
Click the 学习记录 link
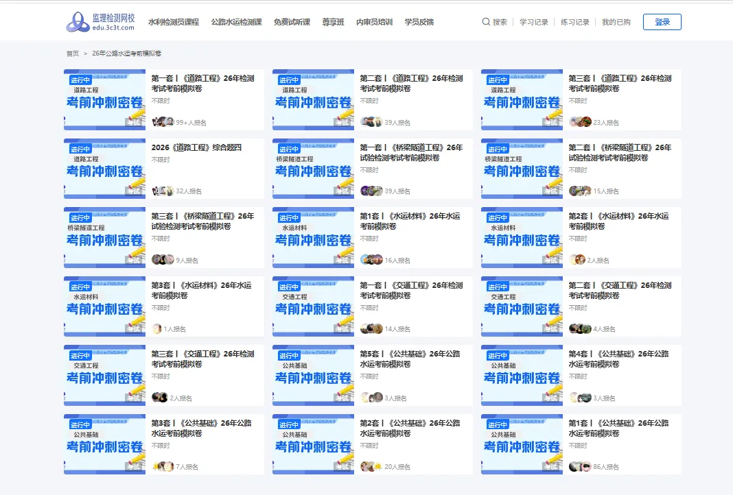[534, 22]
